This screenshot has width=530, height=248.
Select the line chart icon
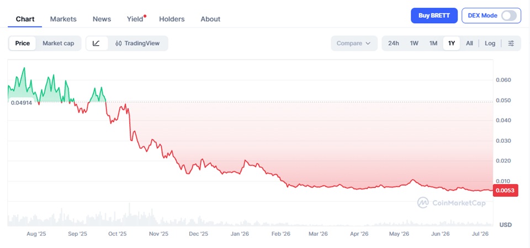(x=96, y=43)
